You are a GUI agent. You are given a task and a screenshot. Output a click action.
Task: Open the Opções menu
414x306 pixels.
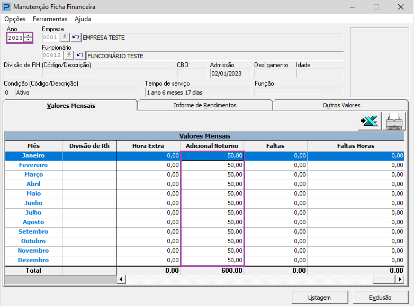[15, 19]
